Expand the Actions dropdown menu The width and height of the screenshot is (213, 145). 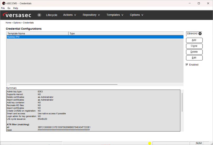pos(69,15)
